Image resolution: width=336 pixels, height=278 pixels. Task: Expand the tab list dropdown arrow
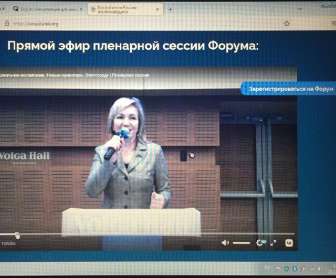[x=300, y=9]
